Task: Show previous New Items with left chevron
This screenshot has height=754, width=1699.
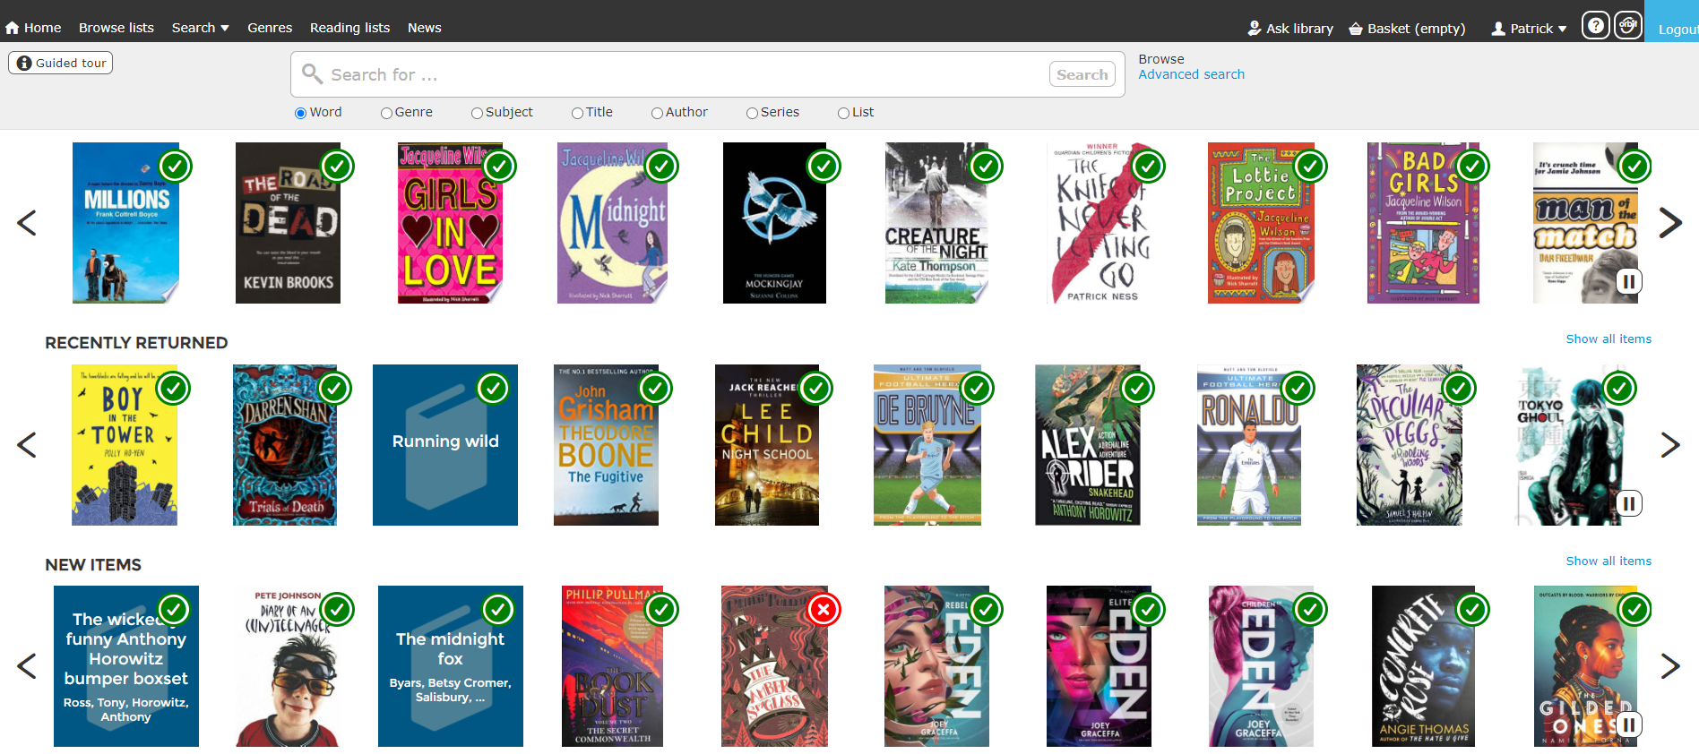Action: (27, 665)
